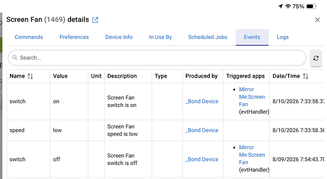Click the Value column header
The image size is (327, 179).
tap(60, 76)
